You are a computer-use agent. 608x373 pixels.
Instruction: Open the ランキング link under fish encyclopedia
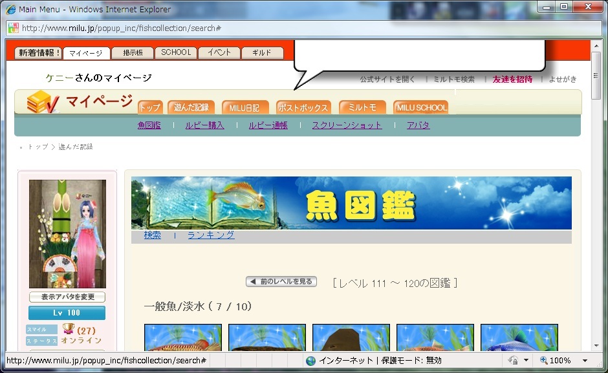pyautogui.click(x=211, y=235)
